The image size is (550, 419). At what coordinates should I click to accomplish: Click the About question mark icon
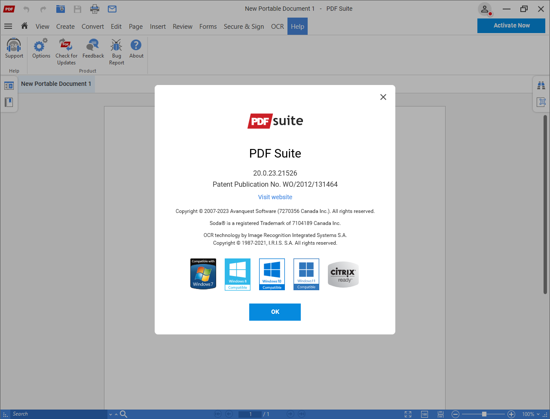[x=136, y=45]
